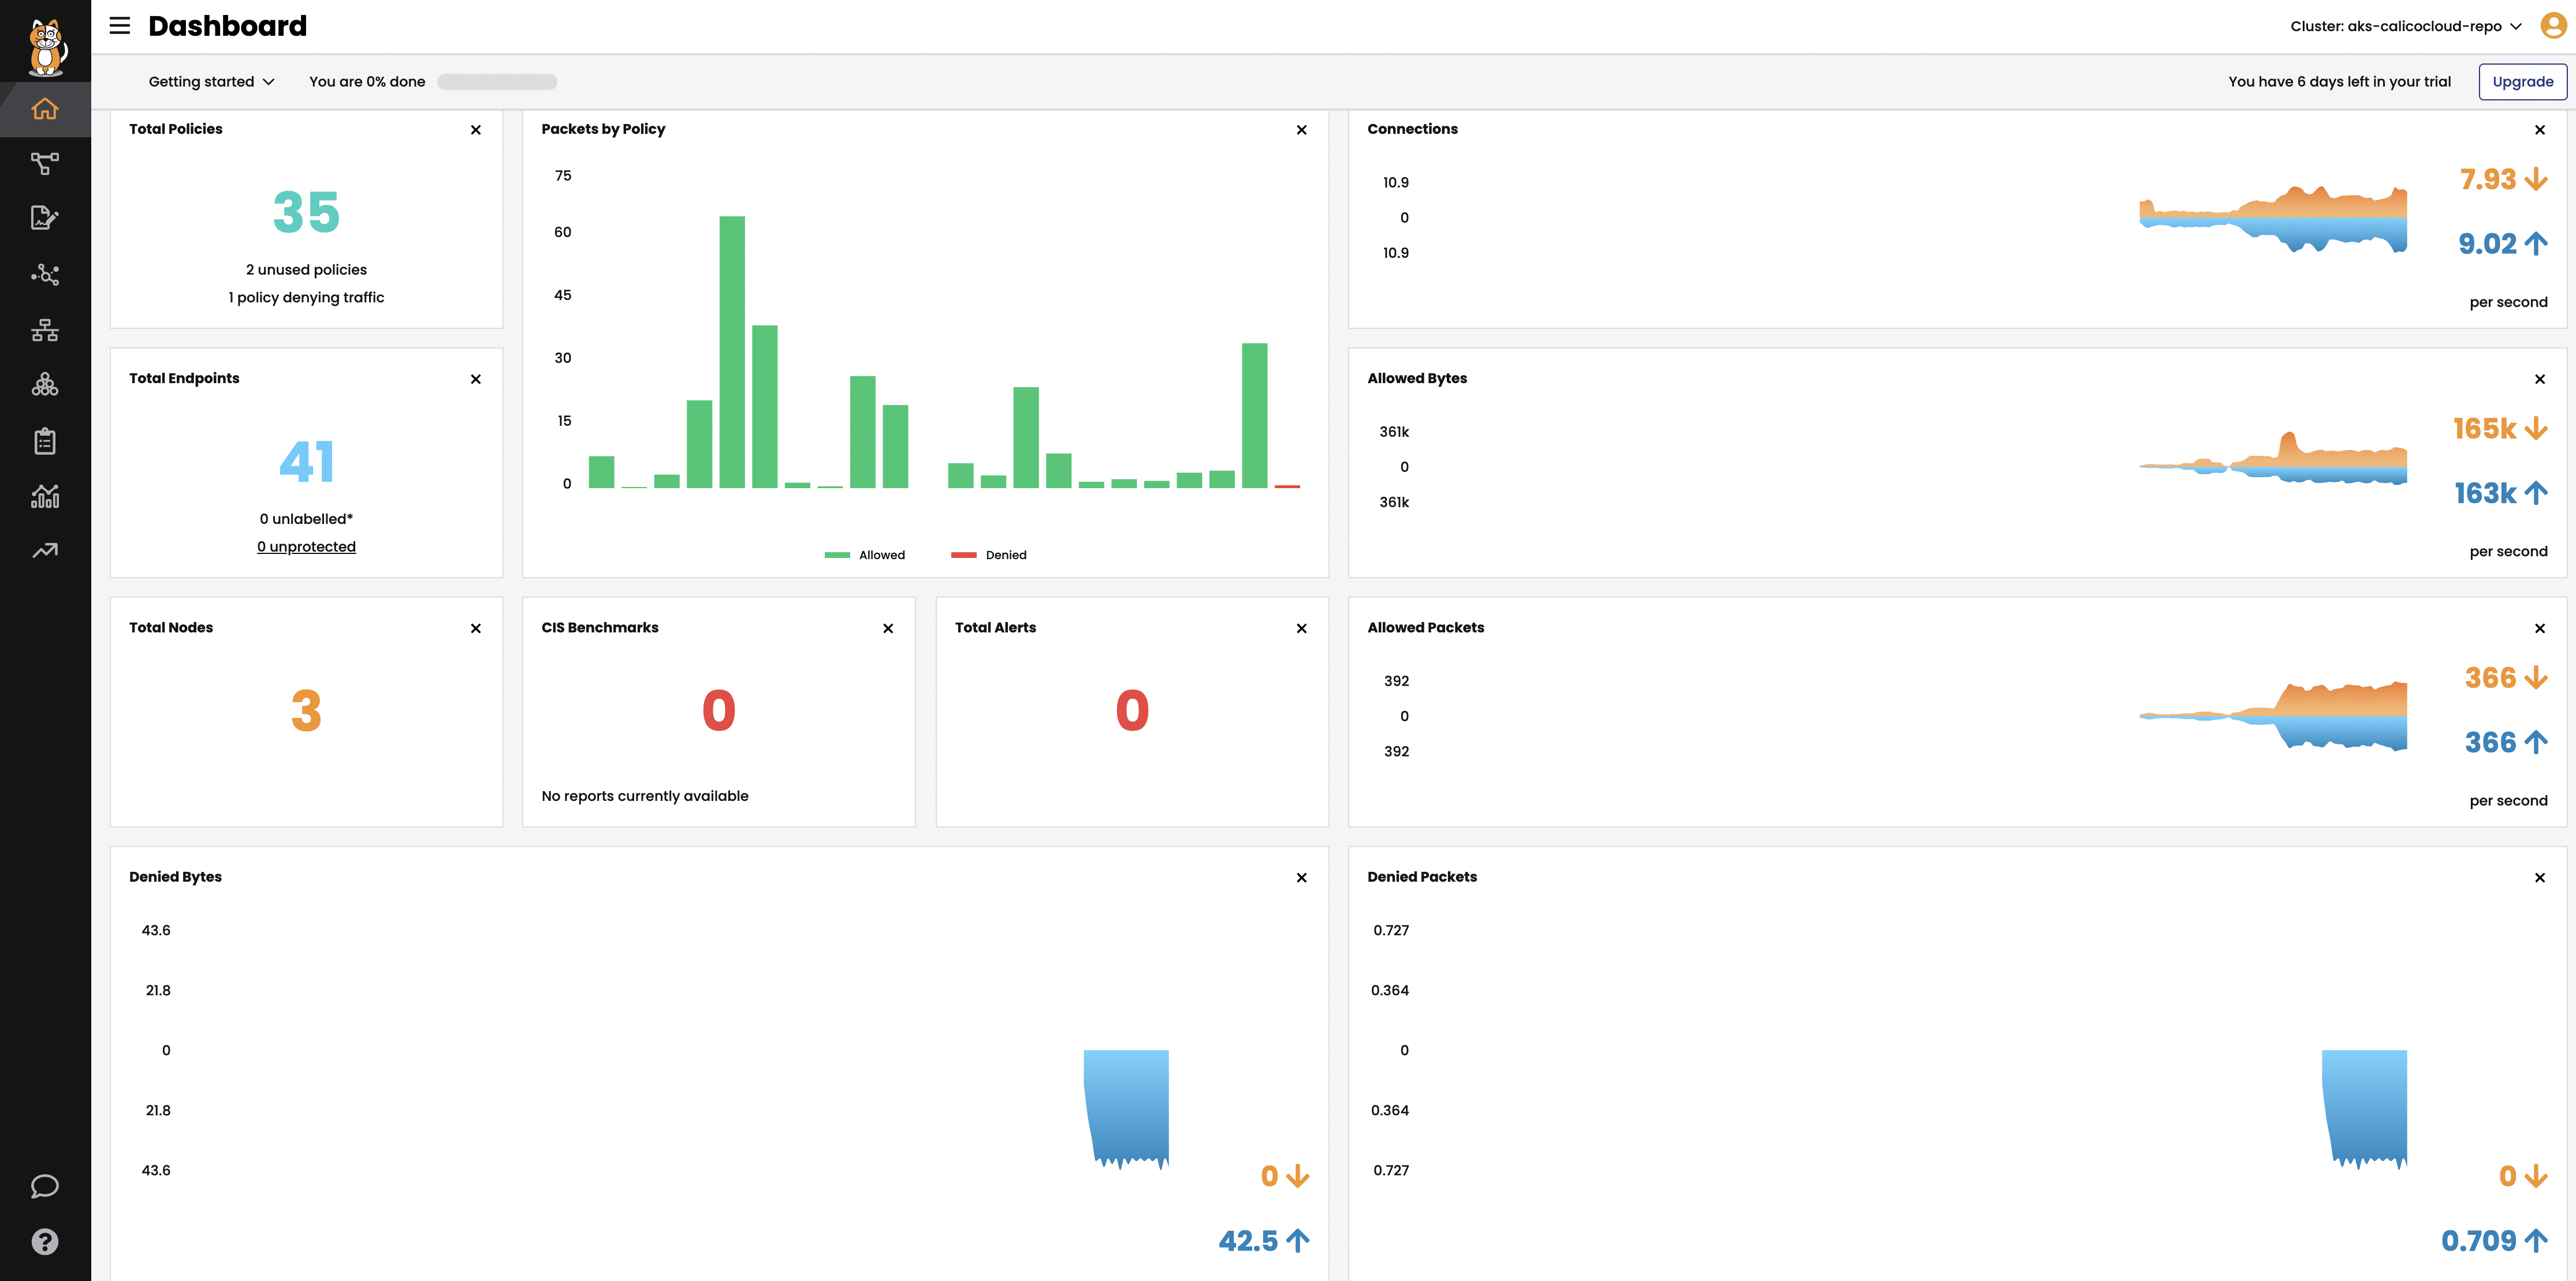Image resolution: width=2576 pixels, height=1281 pixels.
Task: Open the Endpoints nodes sidebar icon
Action: pos(45,275)
